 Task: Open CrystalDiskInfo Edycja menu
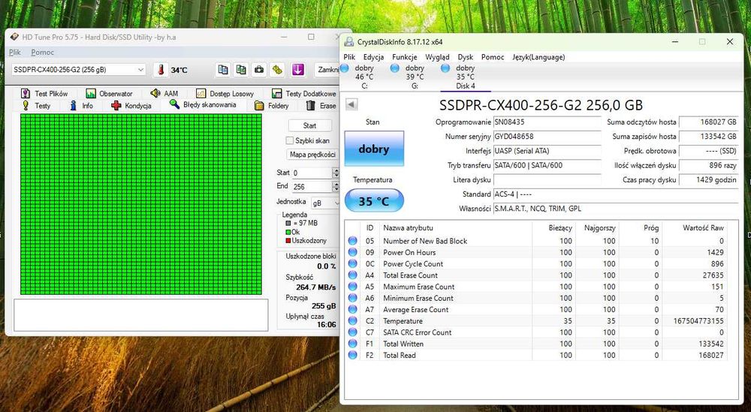pos(373,57)
